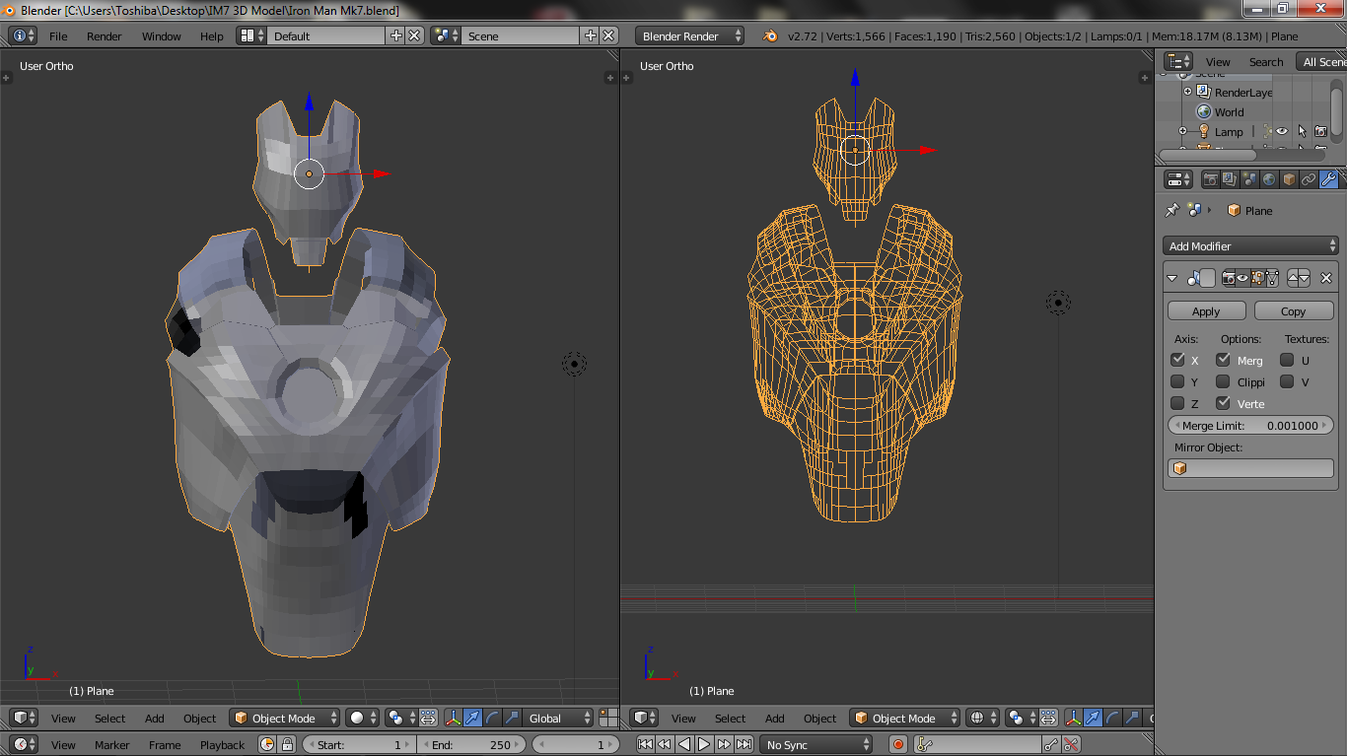Viewport: 1347px width, 756px height.
Task: Click the Apply modifier button
Action: click(x=1206, y=310)
